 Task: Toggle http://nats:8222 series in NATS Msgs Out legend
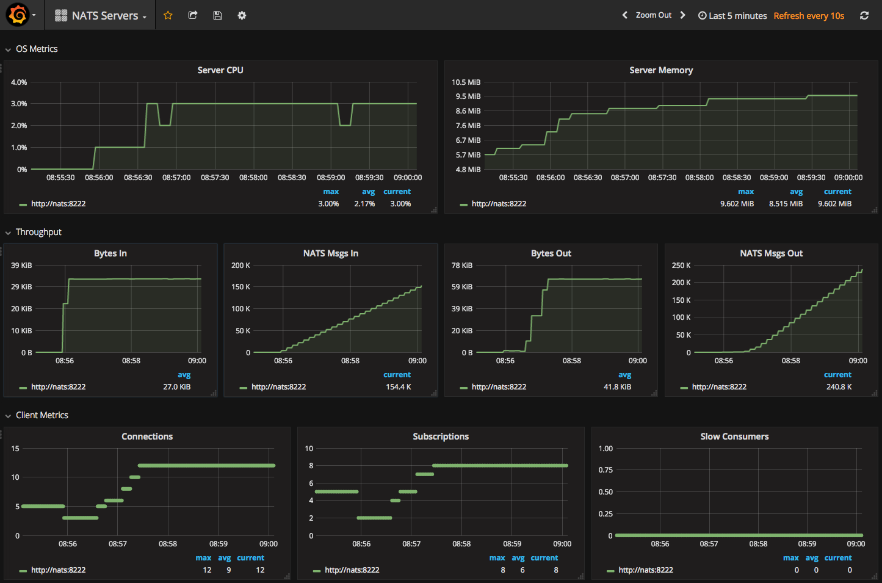[719, 387]
